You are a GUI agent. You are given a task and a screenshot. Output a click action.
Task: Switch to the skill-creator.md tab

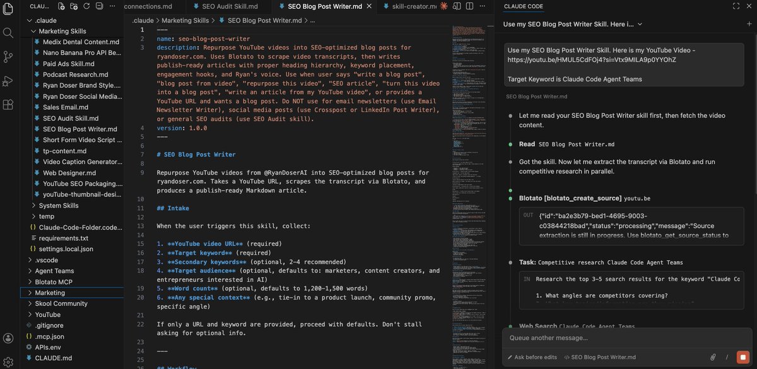pos(409,6)
